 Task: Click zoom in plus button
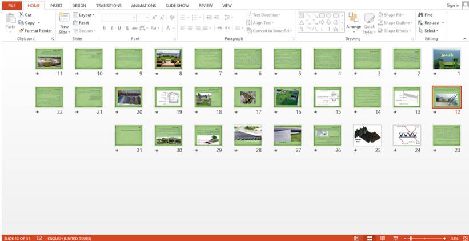[x=445, y=238]
